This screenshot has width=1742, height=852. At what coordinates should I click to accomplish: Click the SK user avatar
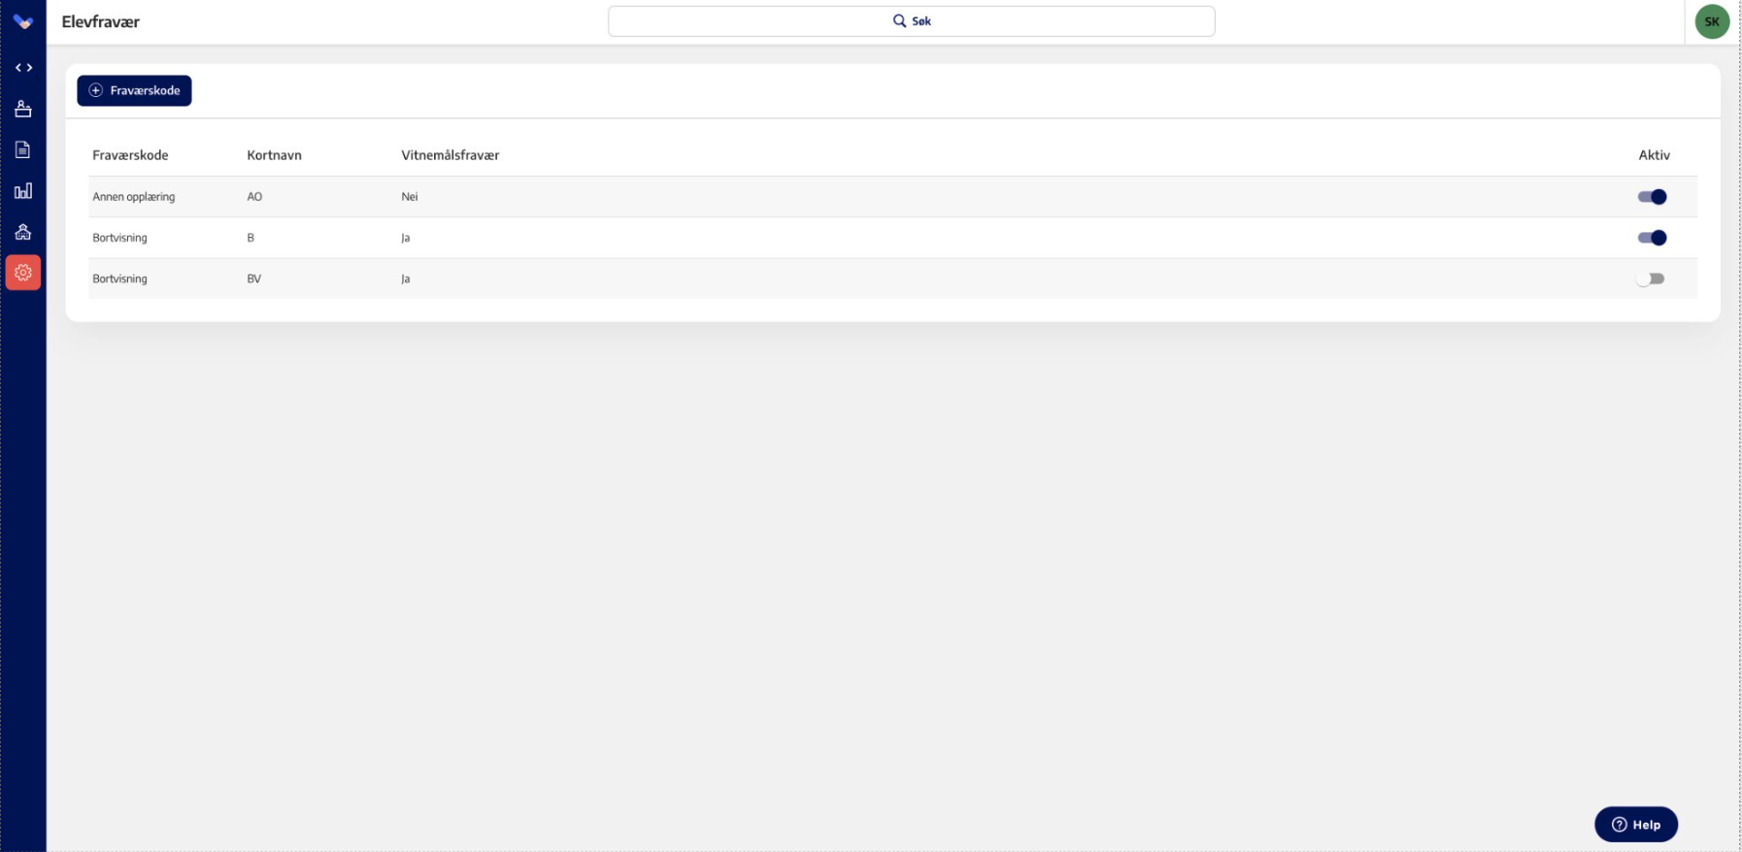[1711, 21]
